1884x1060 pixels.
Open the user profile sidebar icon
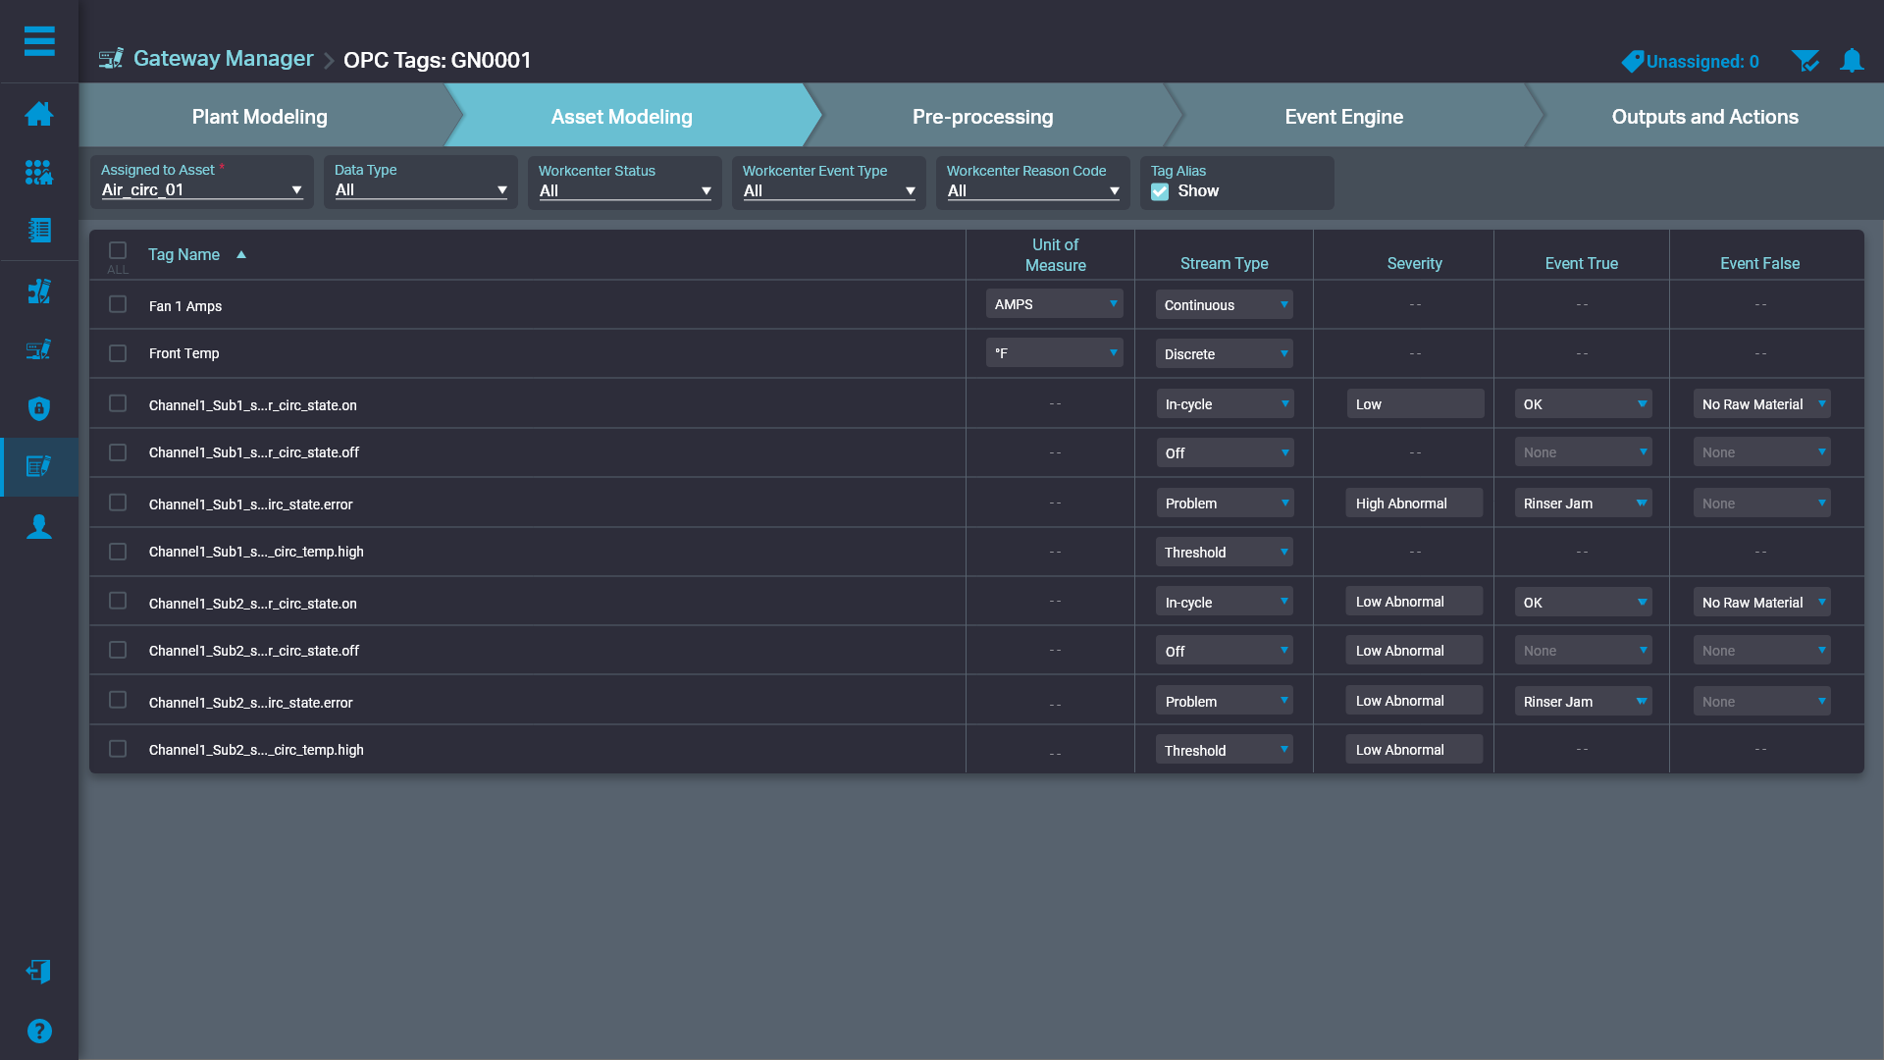[x=39, y=527]
